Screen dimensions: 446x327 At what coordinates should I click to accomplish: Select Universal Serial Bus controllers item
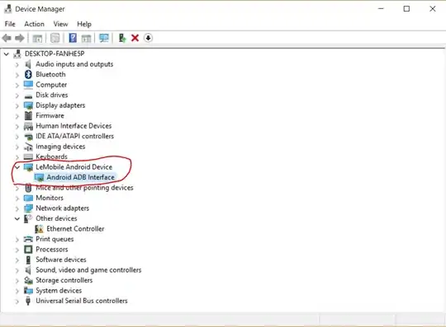pos(82,301)
